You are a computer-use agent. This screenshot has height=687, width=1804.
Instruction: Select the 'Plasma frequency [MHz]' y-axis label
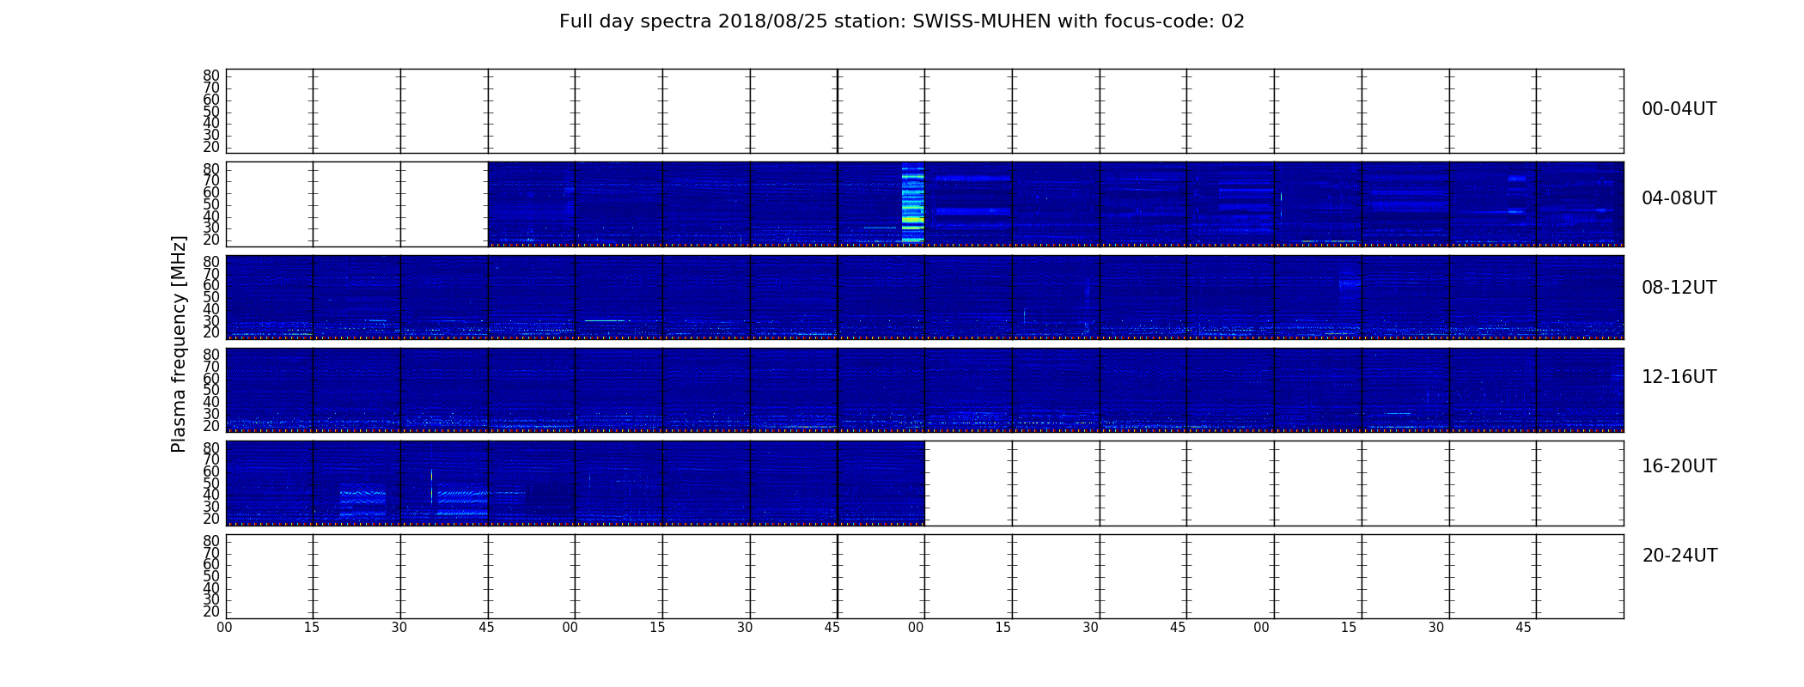click(x=179, y=344)
